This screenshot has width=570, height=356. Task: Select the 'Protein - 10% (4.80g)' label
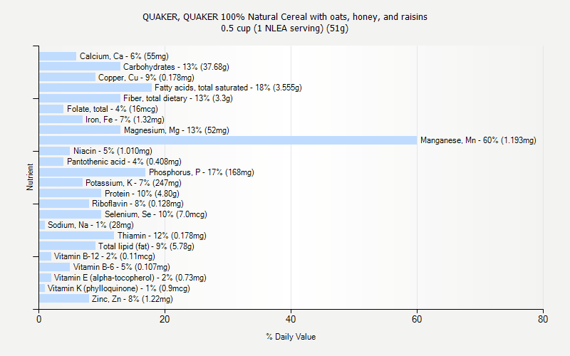[x=142, y=193]
